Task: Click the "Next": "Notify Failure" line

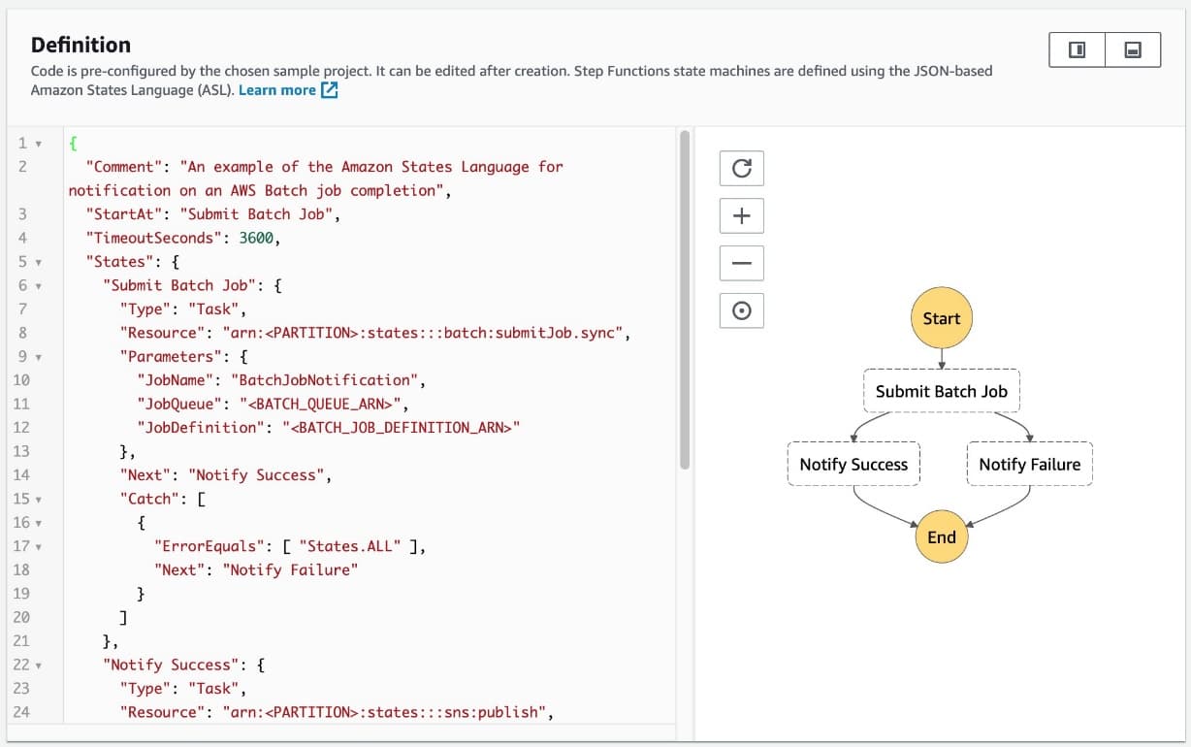Action: click(x=256, y=569)
